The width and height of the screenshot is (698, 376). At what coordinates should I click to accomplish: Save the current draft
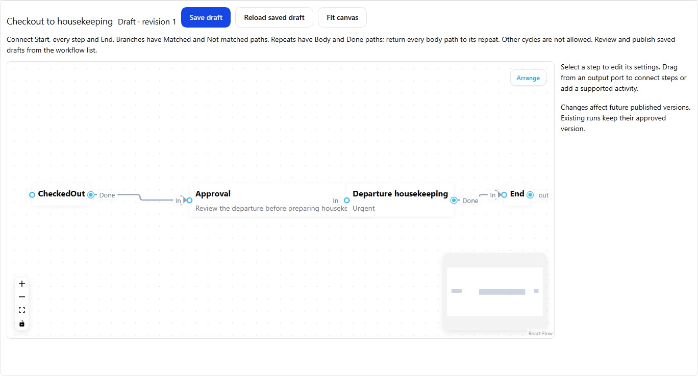pyautogui.click(x=206, y=17)
